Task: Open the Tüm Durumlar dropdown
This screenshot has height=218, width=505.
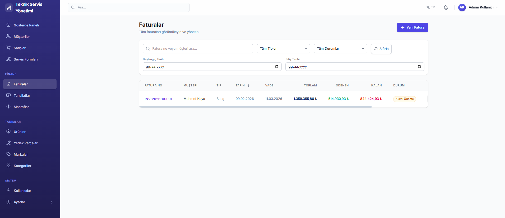Action: pyautogui.click(x=340, y=49)
